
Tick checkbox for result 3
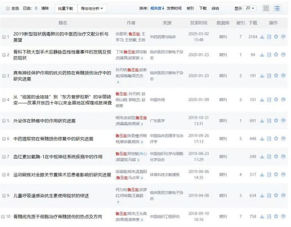pyautogui.click(x=4, y=76)
